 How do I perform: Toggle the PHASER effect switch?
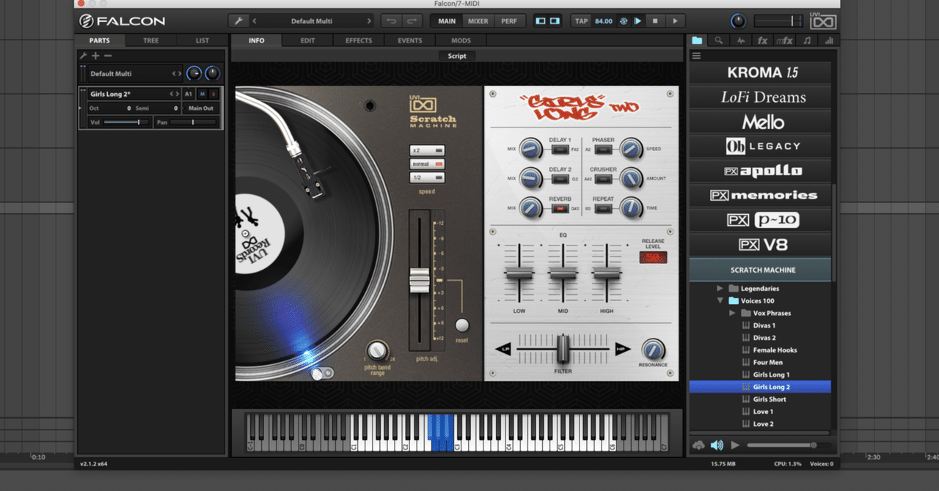tap(604, 149)
